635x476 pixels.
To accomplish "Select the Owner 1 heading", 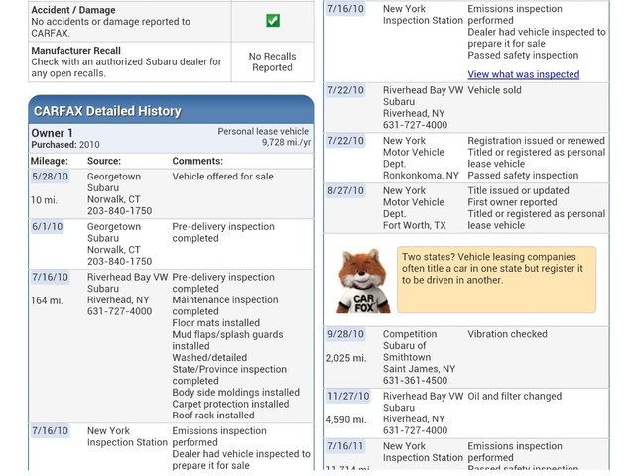I will [52, 133].
